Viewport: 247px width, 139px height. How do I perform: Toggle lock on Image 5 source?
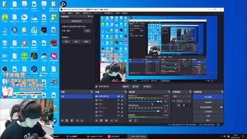coord(122,104)
